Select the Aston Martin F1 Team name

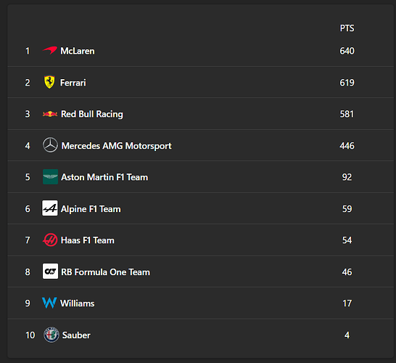(x=104, y=177)
